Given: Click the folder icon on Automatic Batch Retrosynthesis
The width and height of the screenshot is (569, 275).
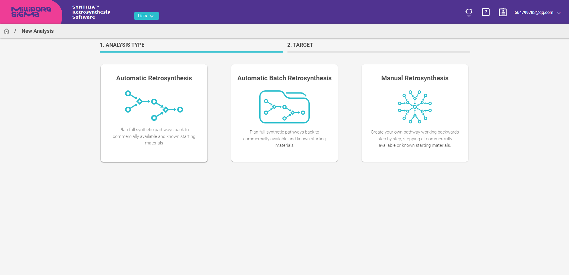Looking at the screenshot, I should [284, 107].
